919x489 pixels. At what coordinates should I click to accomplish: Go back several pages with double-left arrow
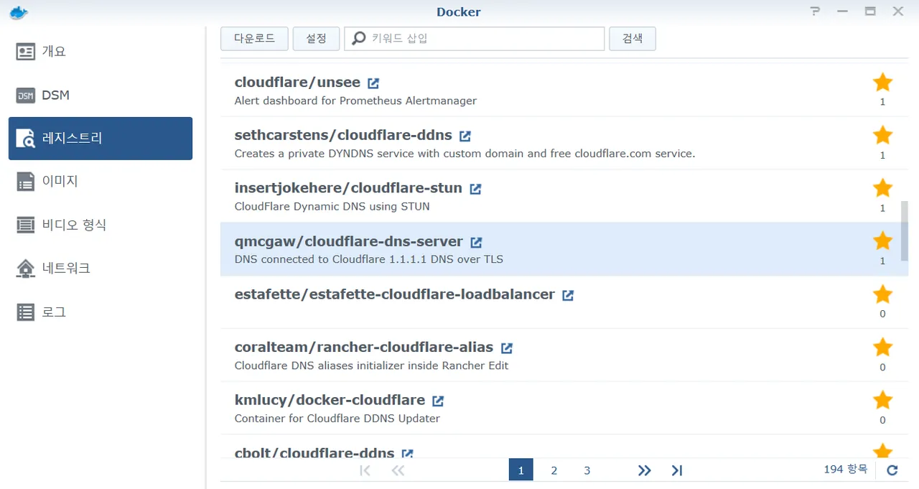(398, 470)
